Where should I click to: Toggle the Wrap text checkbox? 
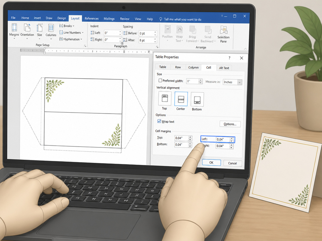click(159, 121)
